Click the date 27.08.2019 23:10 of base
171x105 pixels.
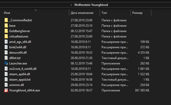tap(82, 26)
